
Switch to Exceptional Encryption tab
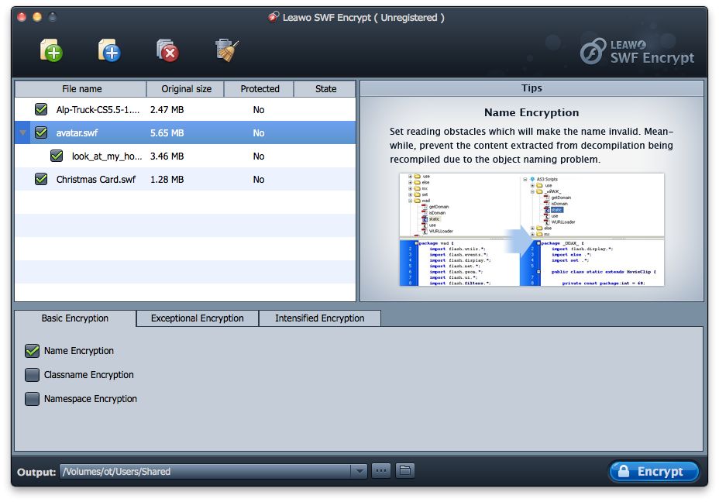coord(197,318)
